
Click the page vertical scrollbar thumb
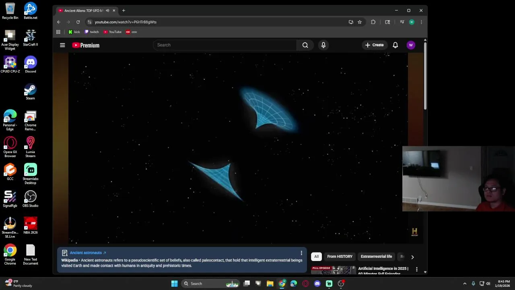click(425, 75)
